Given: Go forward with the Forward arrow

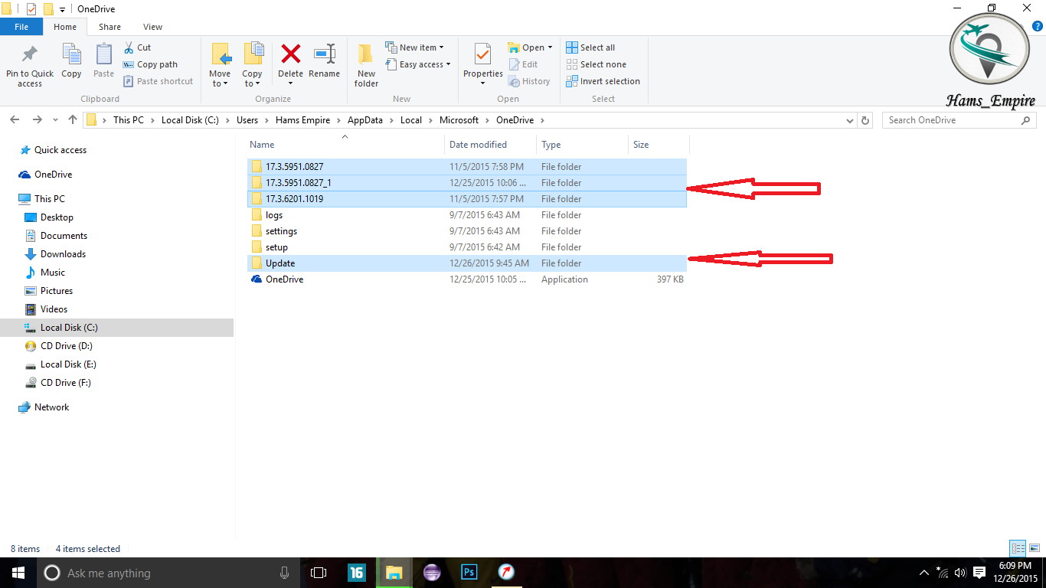Looking at the screenshot, I should (x=37, y=120).
